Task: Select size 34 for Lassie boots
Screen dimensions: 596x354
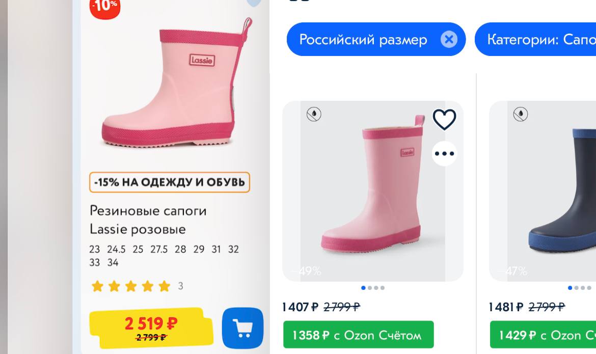Action: [x=113, y=263]
